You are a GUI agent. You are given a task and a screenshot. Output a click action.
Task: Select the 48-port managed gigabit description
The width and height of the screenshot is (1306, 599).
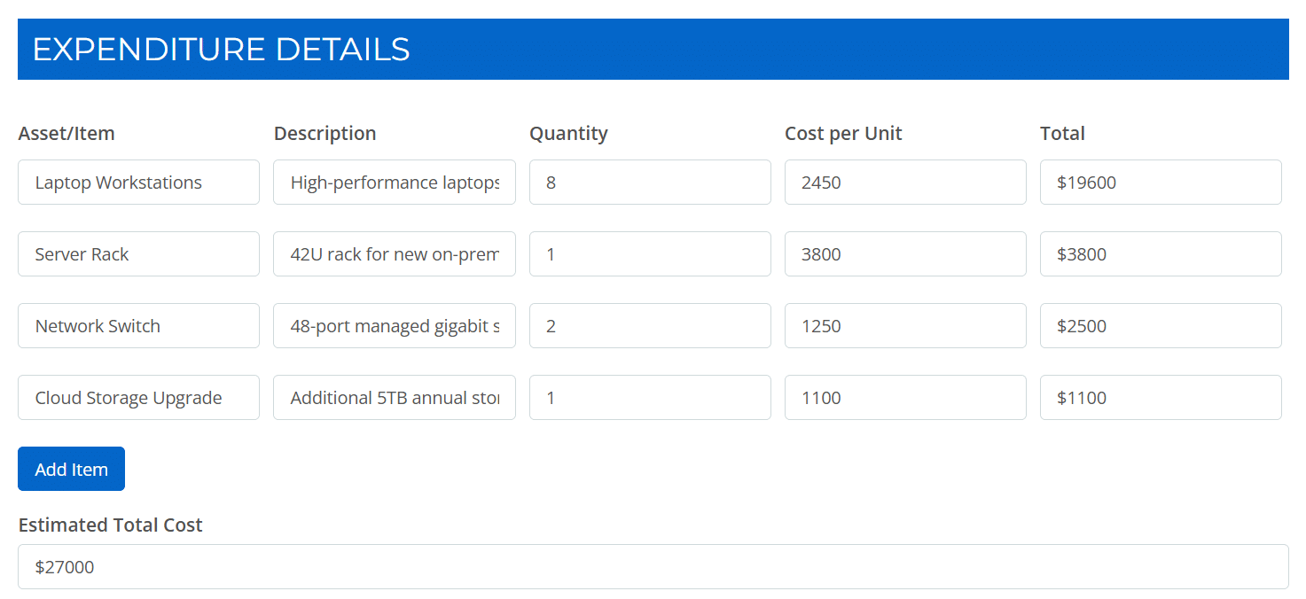[x=394, y=325]
